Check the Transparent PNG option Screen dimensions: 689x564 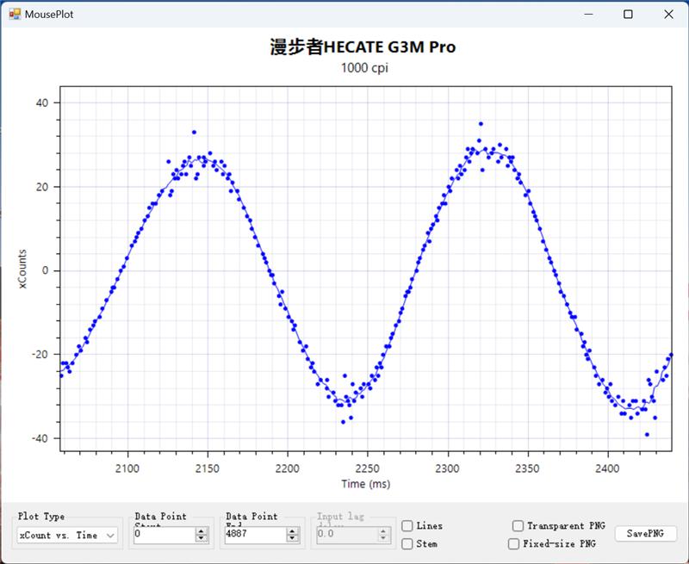coord(518,526)
